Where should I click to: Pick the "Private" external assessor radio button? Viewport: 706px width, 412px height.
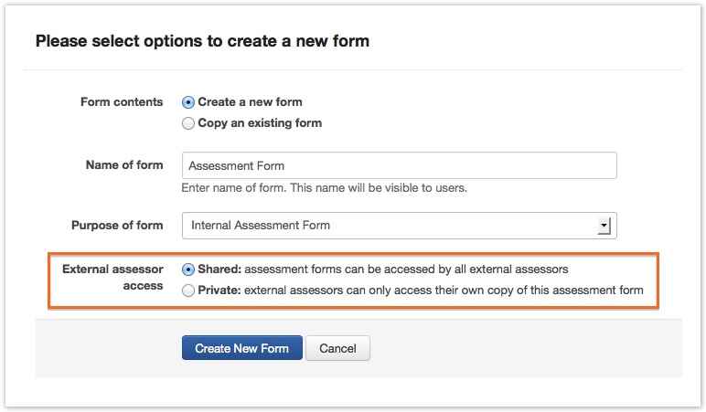tap(188, 291)
